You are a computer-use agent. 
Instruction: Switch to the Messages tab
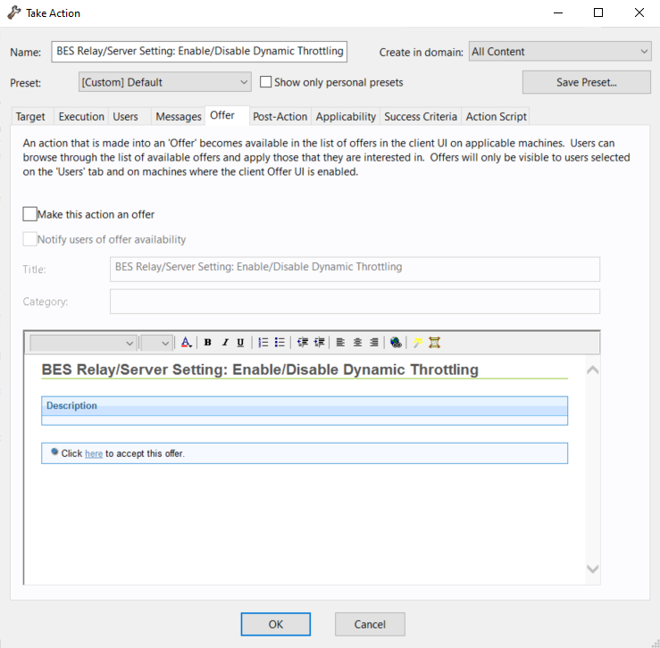[x=179, y=117]
